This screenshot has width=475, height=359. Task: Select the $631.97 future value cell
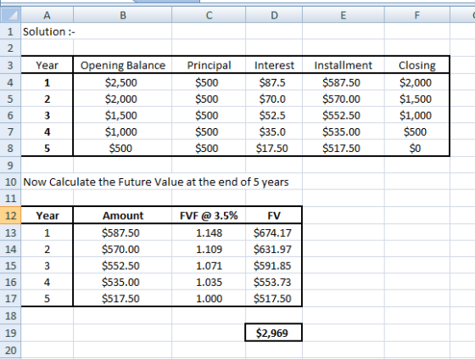(274, 249)
